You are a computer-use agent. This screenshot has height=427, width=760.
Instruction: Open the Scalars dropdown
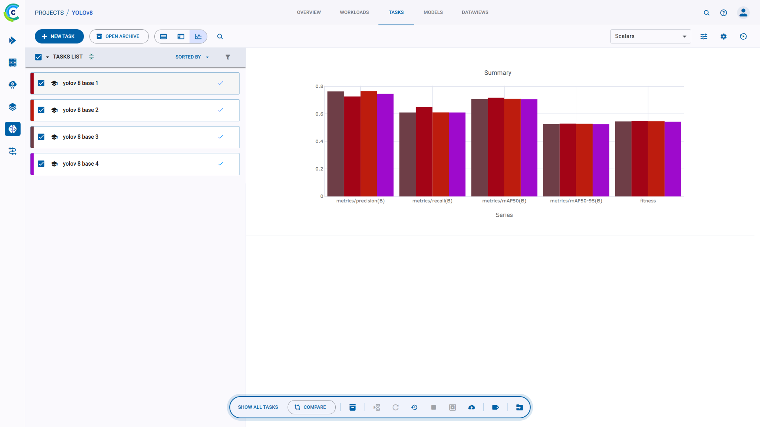[650, 36]
